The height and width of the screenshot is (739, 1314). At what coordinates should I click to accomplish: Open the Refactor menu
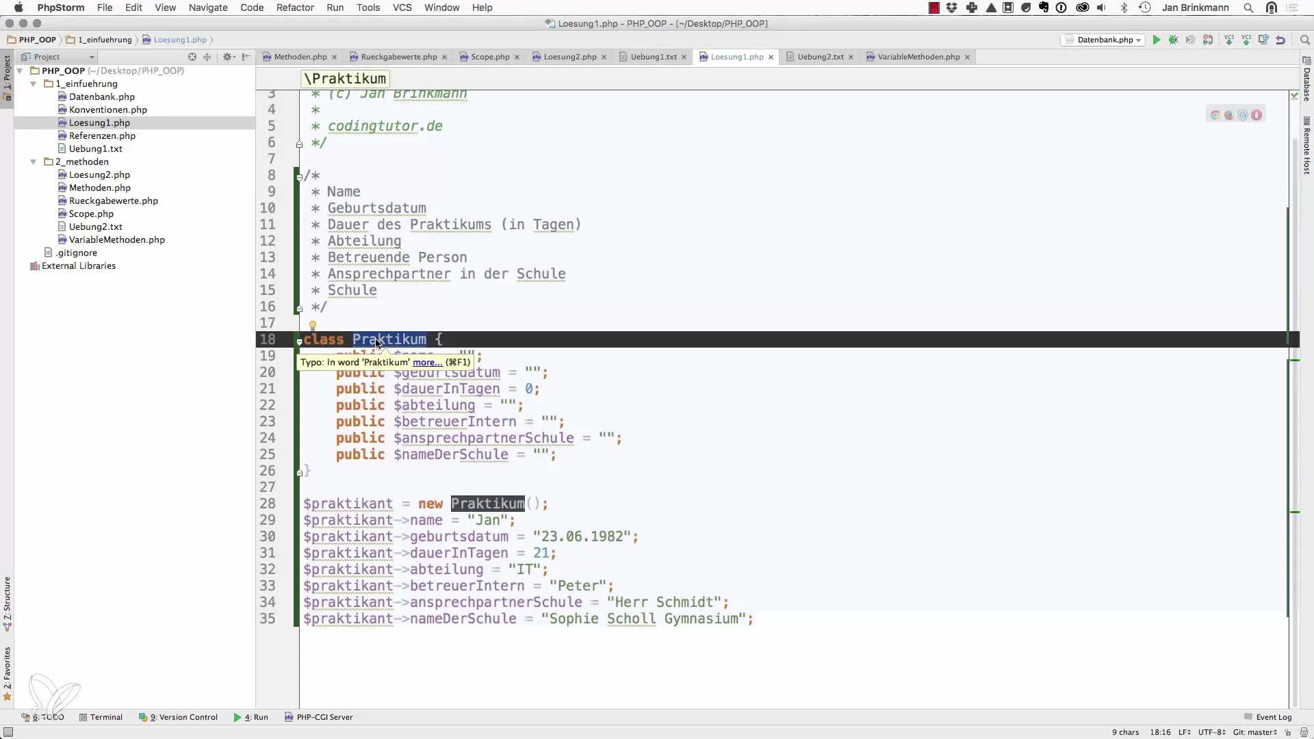295,8
